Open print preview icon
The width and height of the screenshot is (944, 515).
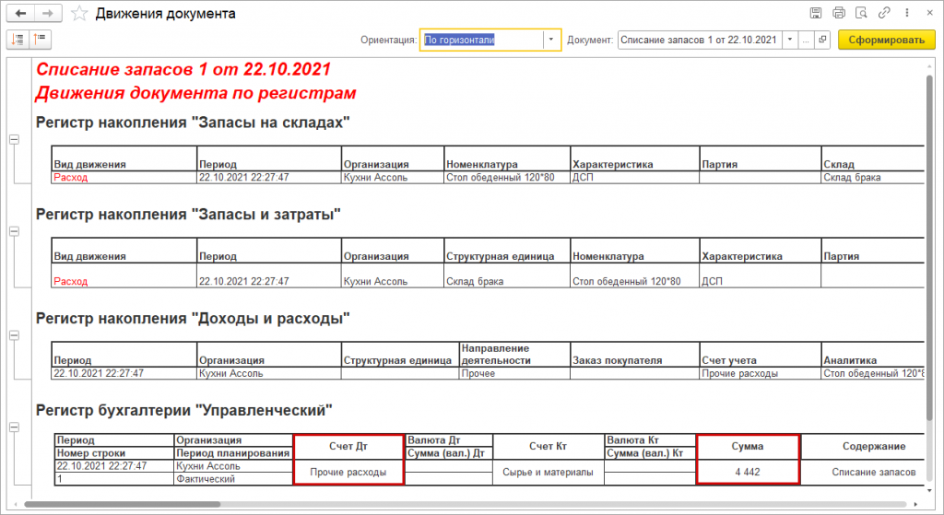861,14
